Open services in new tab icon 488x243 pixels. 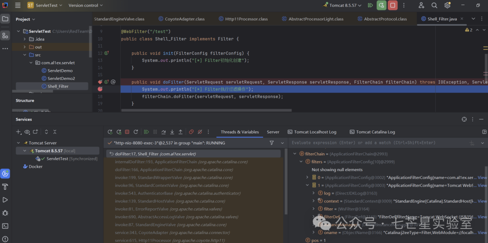[36, 132]
